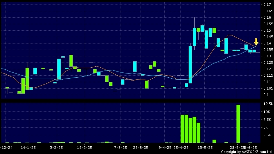Click the 0 volume axis label

point(265,143)
